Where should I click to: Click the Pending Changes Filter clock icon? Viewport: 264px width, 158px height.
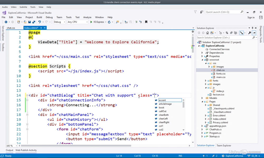pos(220,33)
